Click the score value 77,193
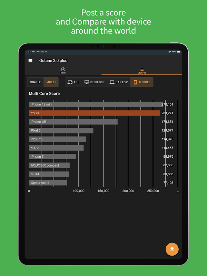 (168, 183)
